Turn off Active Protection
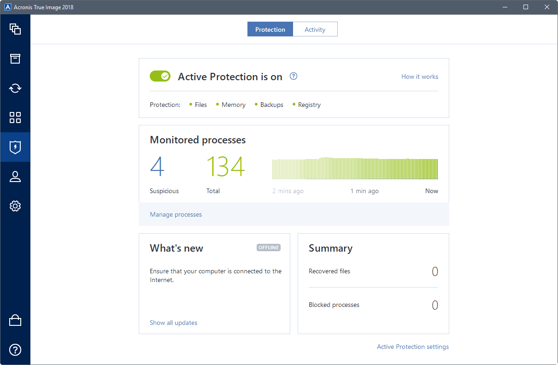The height and width of the screenshot is (365, 558). pyautogui.click(x=160, y=76)
